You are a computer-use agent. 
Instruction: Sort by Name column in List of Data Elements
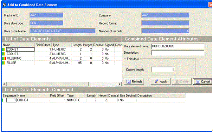[19, 45]
